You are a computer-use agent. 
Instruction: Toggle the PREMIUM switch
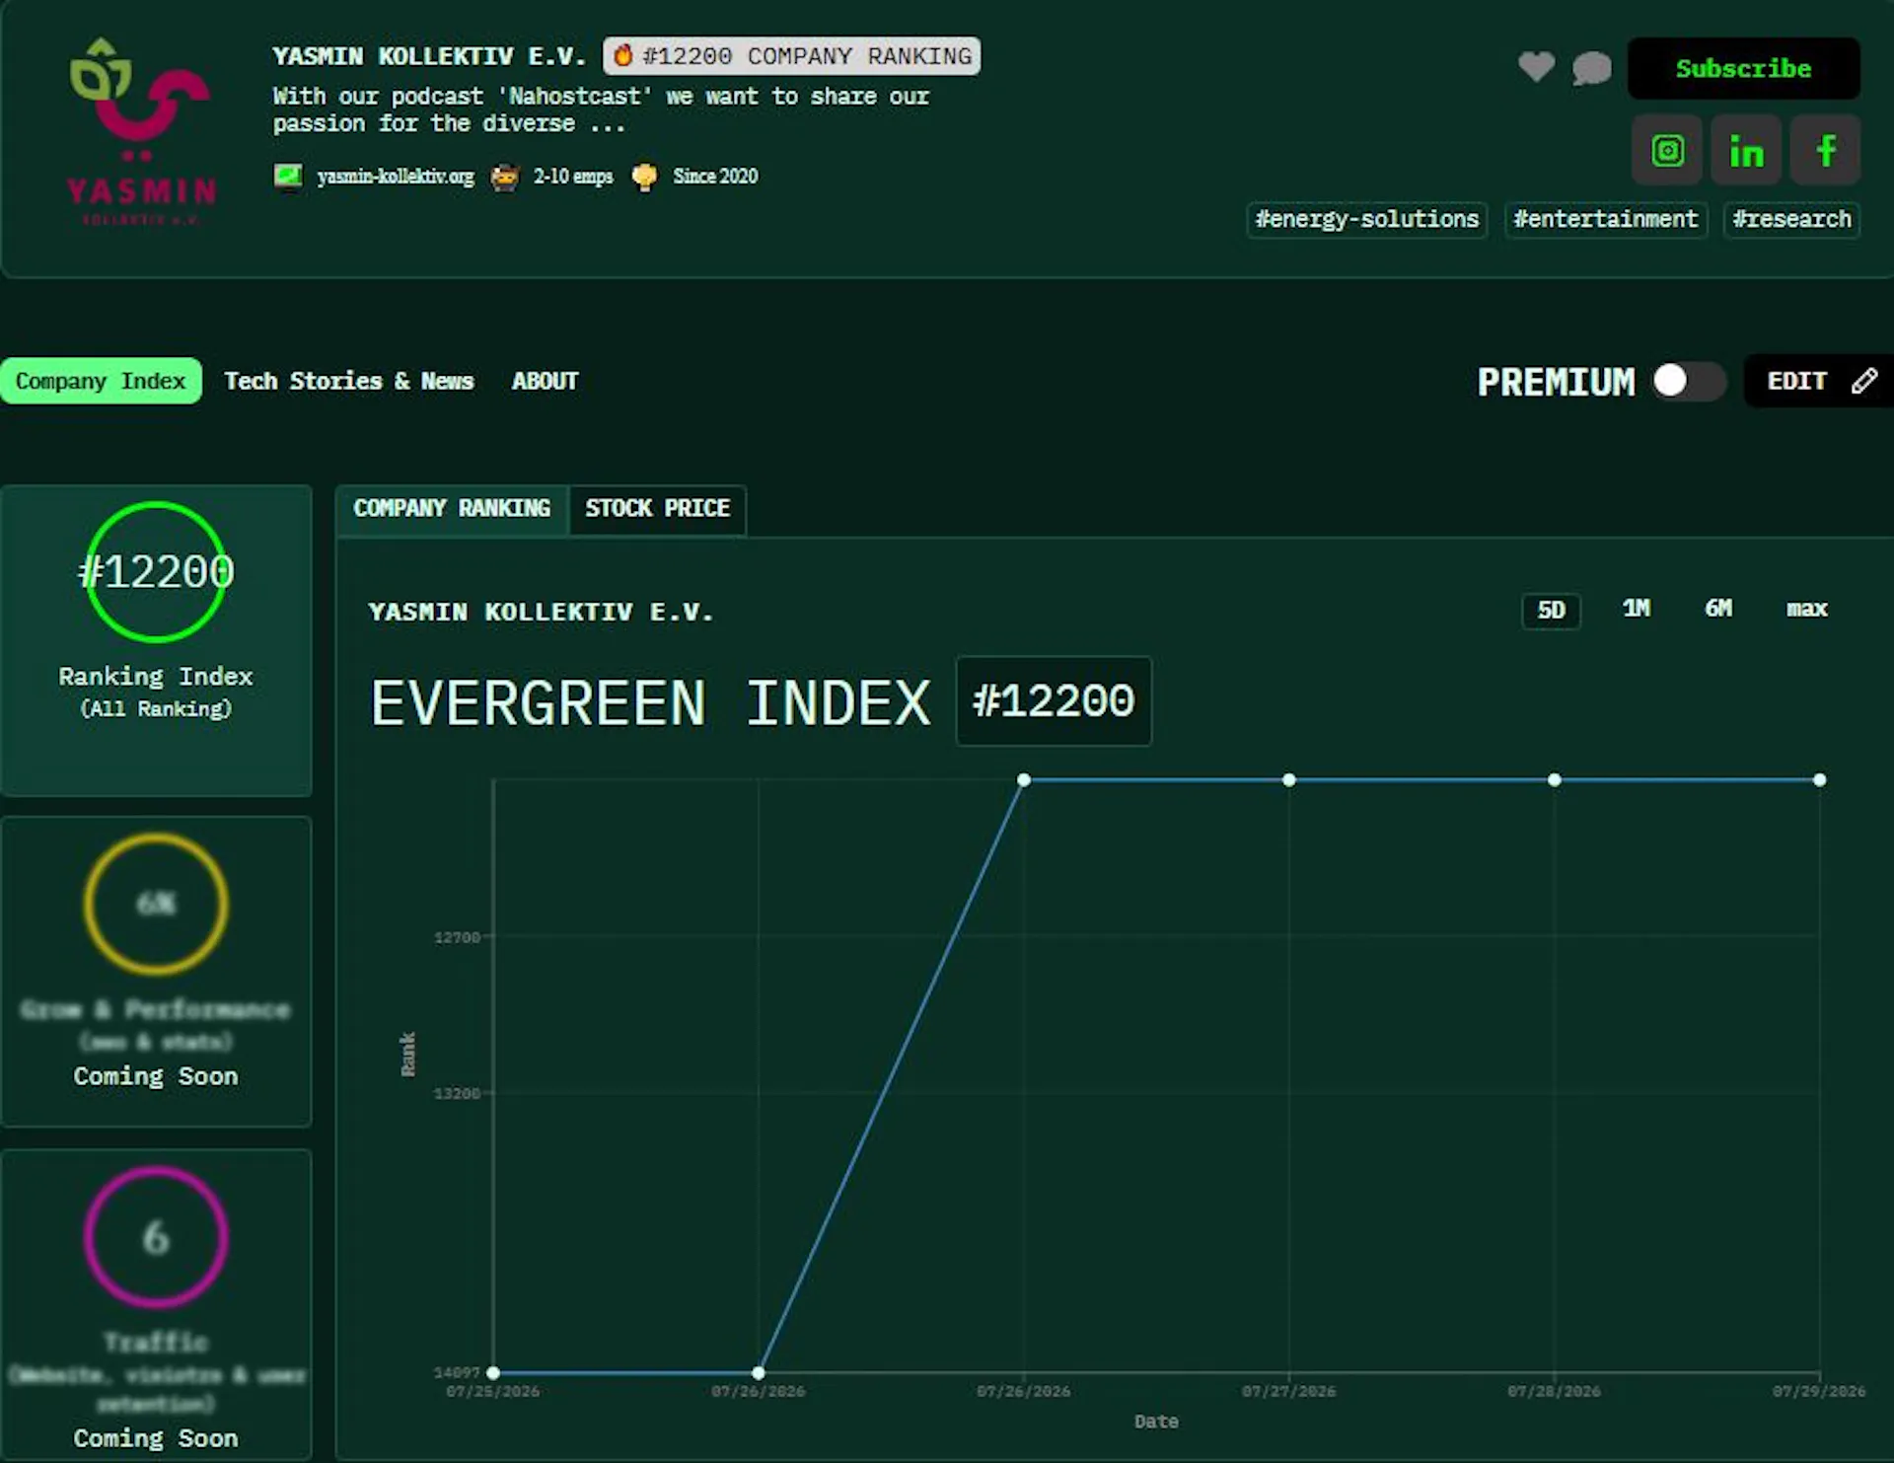[1690, 381]
